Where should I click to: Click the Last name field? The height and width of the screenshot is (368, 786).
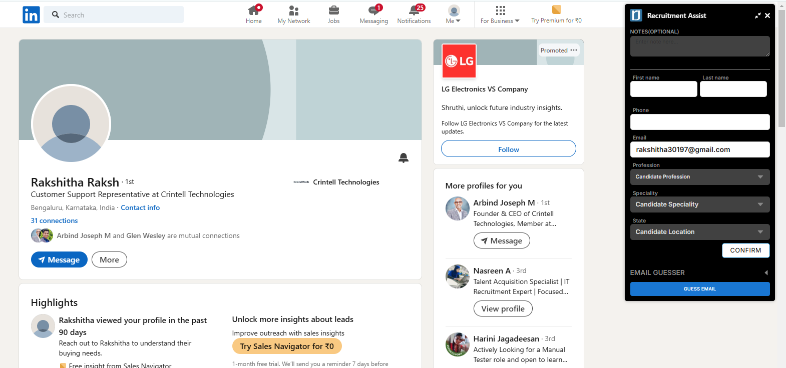[733, 89]
